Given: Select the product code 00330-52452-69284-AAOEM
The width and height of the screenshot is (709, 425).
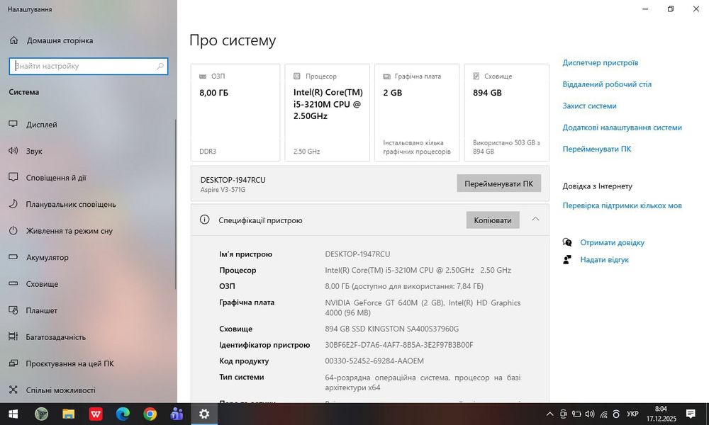Looking at the screenshot, I should point(374,361).
